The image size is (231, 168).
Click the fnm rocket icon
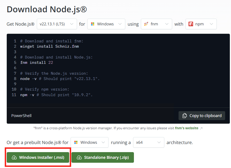[x=146, y=24]
